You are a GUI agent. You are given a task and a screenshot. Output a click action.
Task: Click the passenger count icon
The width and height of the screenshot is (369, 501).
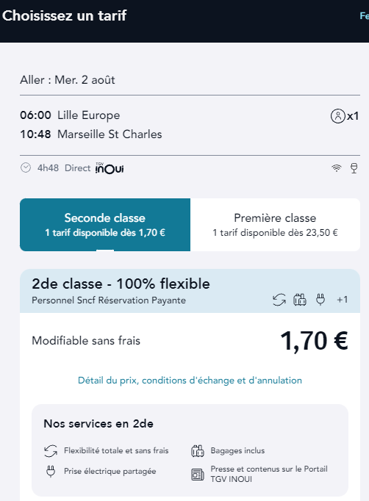click(337, 116)
